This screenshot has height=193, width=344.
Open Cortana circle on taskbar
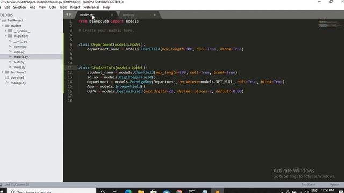click(103, 191)
